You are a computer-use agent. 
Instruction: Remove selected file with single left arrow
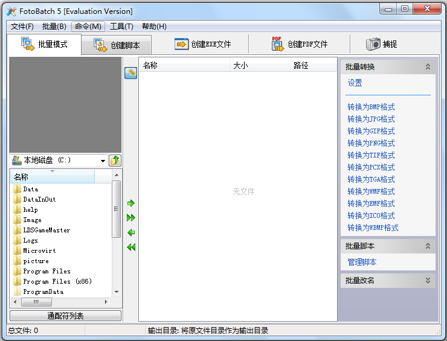(131, 232)
